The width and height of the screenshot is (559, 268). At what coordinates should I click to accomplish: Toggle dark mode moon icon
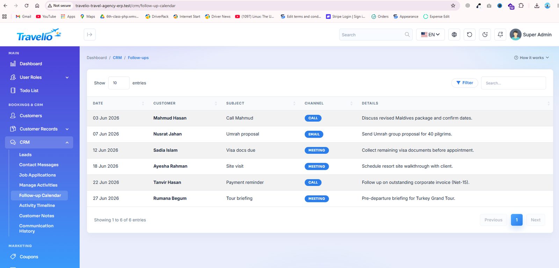coord(485,35)
